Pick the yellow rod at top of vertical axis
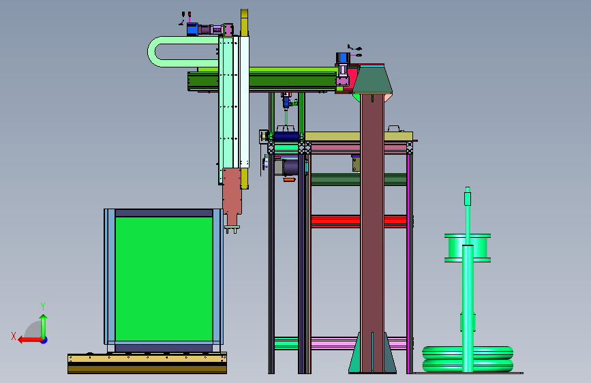Screen dimensions: 591x383 [x=244, y=22]
